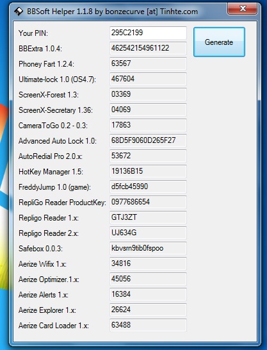267x350 pixels.
Task: Click the FreddyJump 1.0 key field
Action: 148,187
